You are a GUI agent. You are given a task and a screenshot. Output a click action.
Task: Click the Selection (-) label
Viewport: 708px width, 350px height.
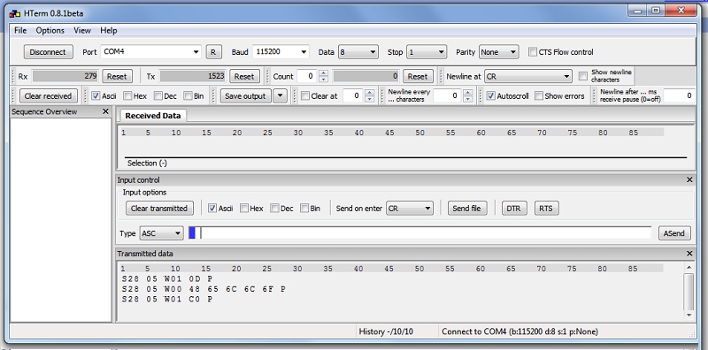click(147, 164)
